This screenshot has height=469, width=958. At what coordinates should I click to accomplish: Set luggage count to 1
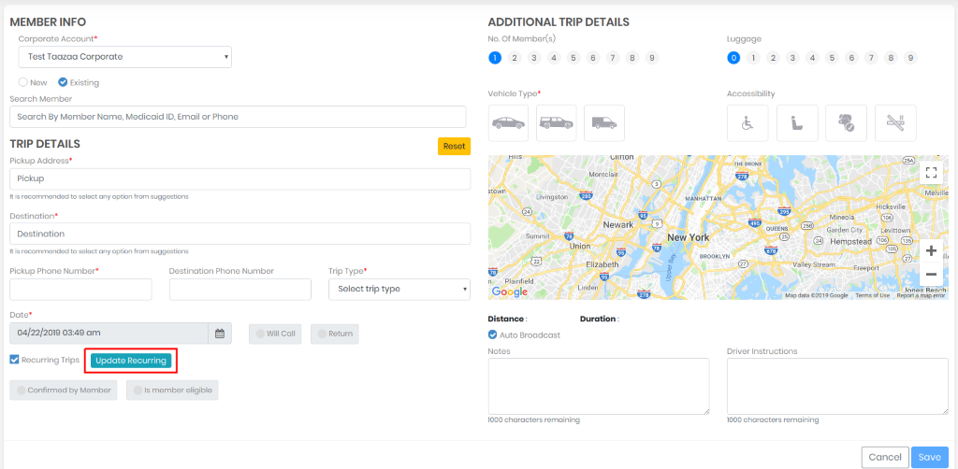tap(753, 58)
